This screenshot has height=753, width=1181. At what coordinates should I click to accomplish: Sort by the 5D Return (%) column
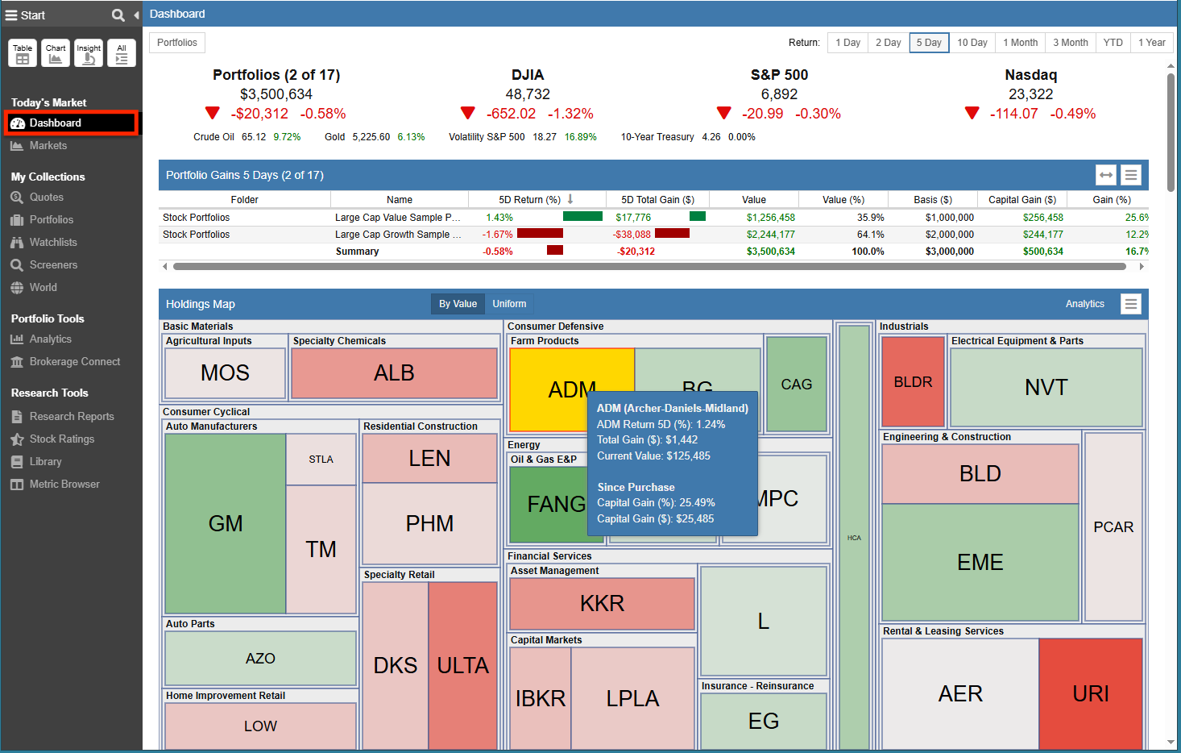529,200
